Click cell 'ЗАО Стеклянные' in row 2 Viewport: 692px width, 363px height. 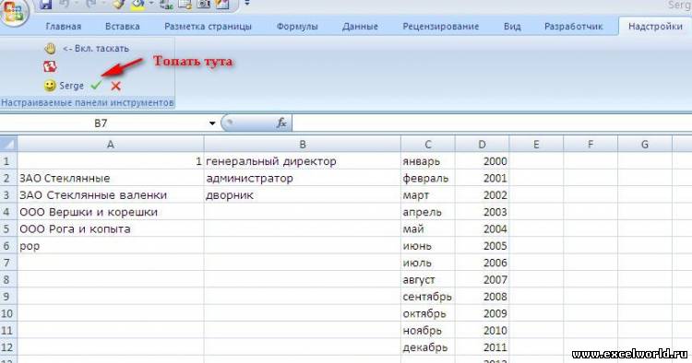click(111, 178)
